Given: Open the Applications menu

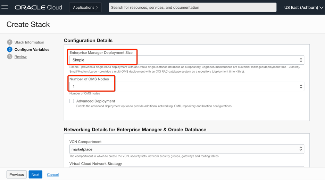Looking at the screenshot, I should tap(85, 7).
